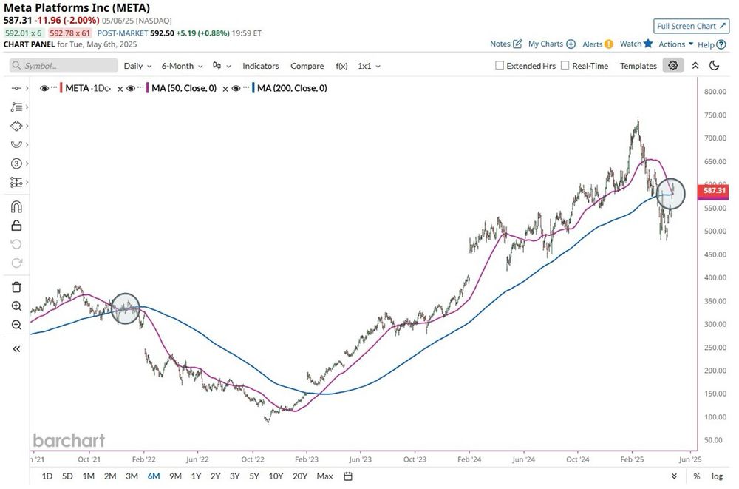
Task: Zoom in on the chart
Action: click(x=16, y=306)
